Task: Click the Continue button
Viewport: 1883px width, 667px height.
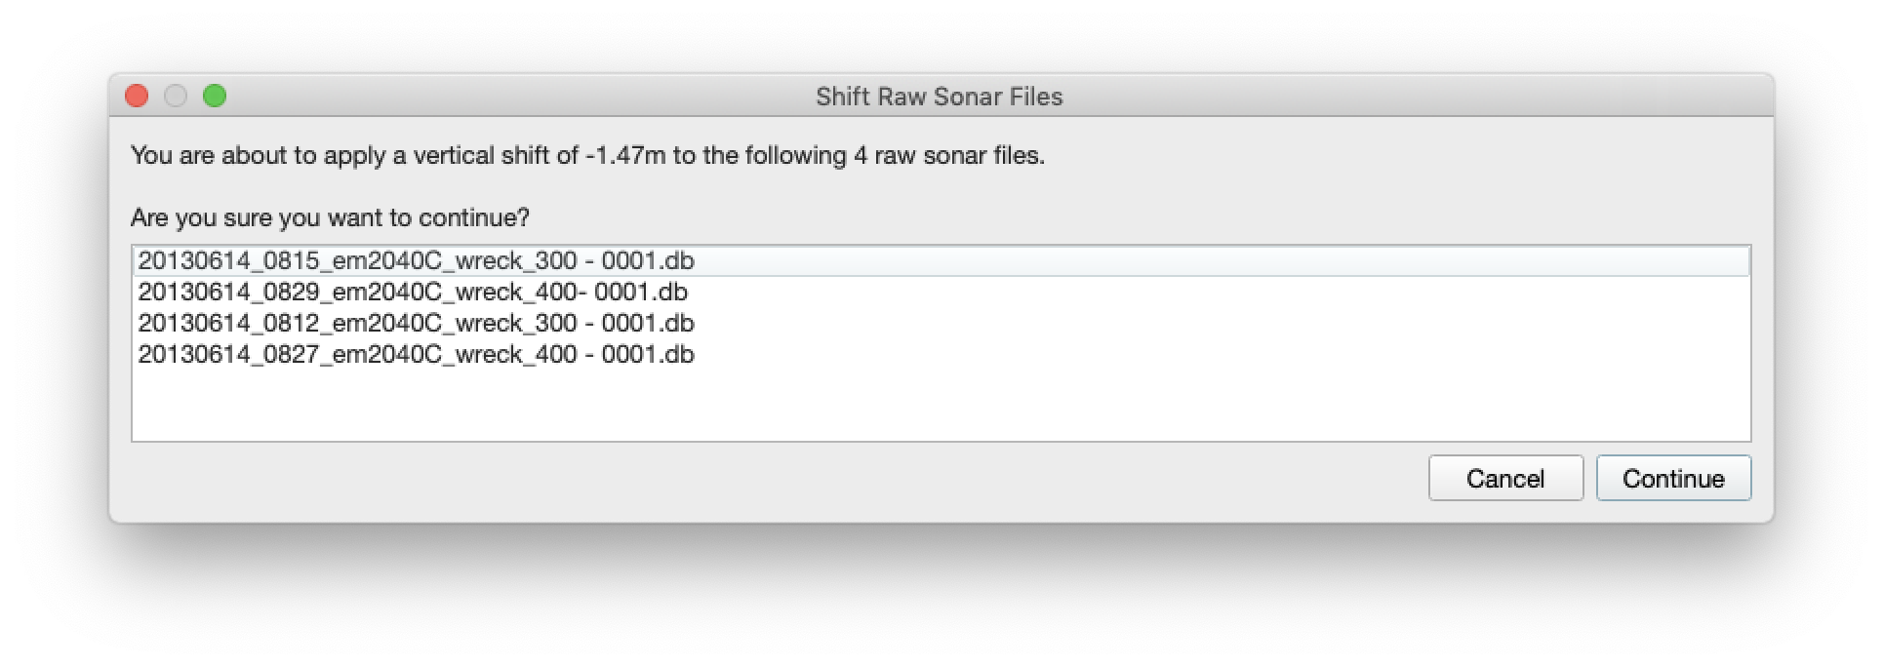Action: 1672,479
